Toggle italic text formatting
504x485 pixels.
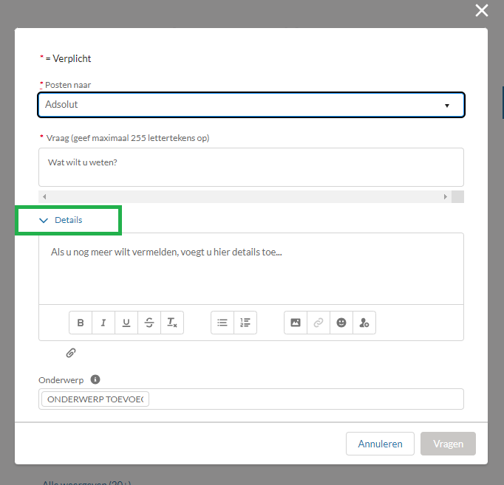(103, 323)
